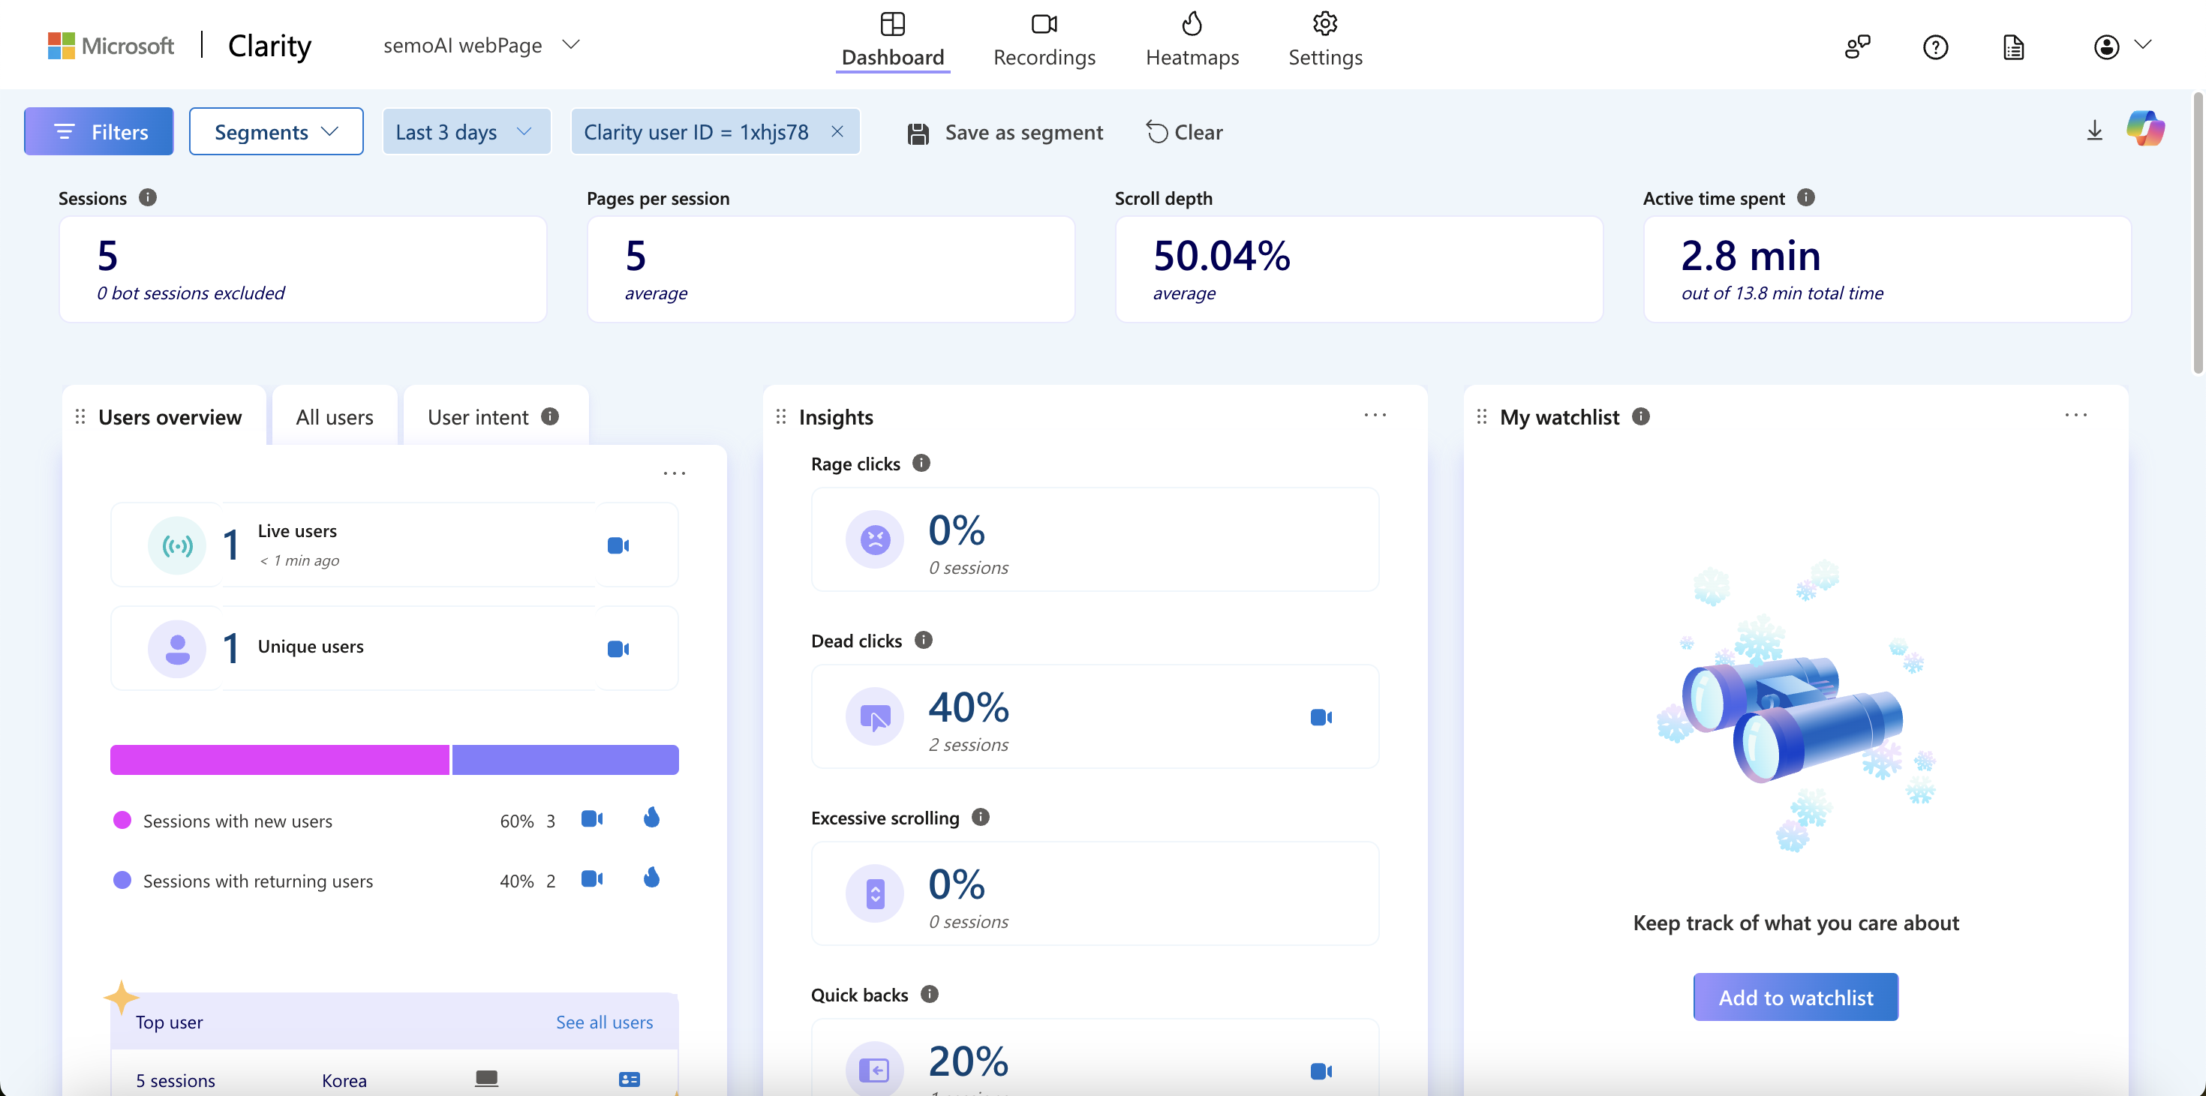View Live users recordings camera icon
The width and height of the screenshot is (2206, 1096).
(618, 545)
